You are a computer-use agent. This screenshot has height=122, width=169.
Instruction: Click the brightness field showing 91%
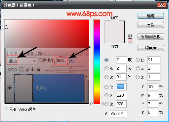click(121, 77)
